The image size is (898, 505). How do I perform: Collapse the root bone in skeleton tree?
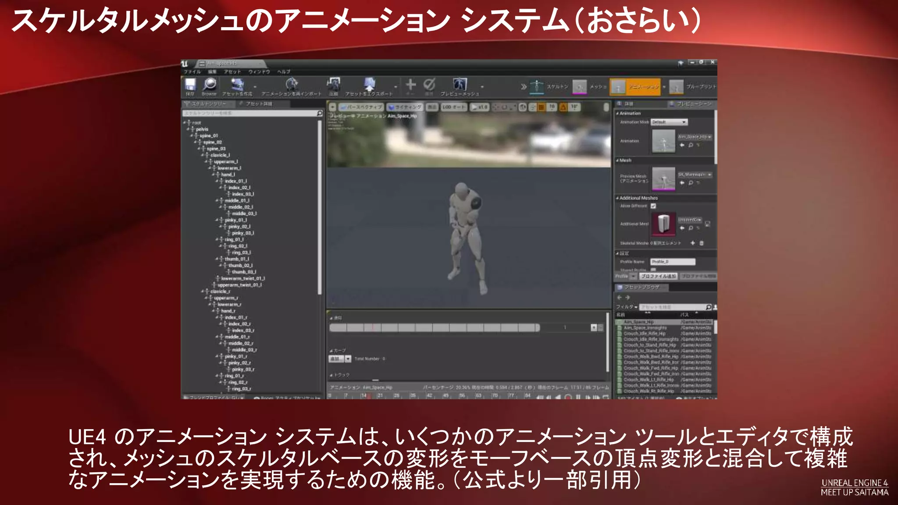(185, 123)
